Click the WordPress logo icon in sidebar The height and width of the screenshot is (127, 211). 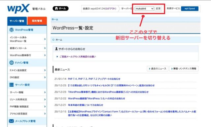tap(12, 30)
